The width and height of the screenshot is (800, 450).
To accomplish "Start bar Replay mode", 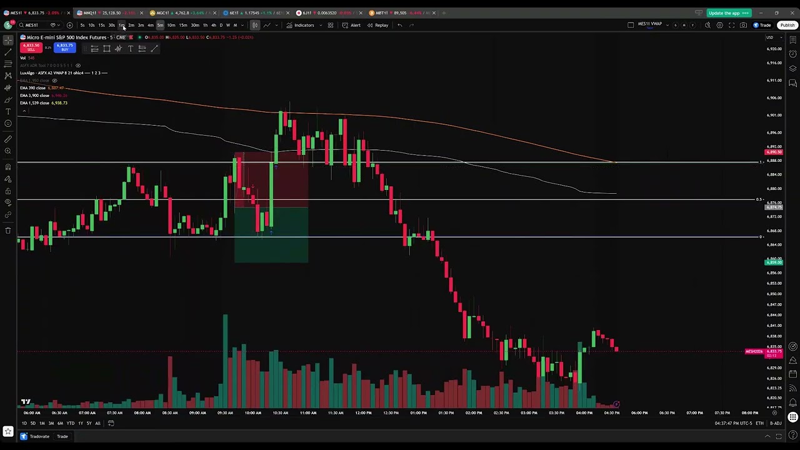I will pyautogui.click(x=377, y=25).
